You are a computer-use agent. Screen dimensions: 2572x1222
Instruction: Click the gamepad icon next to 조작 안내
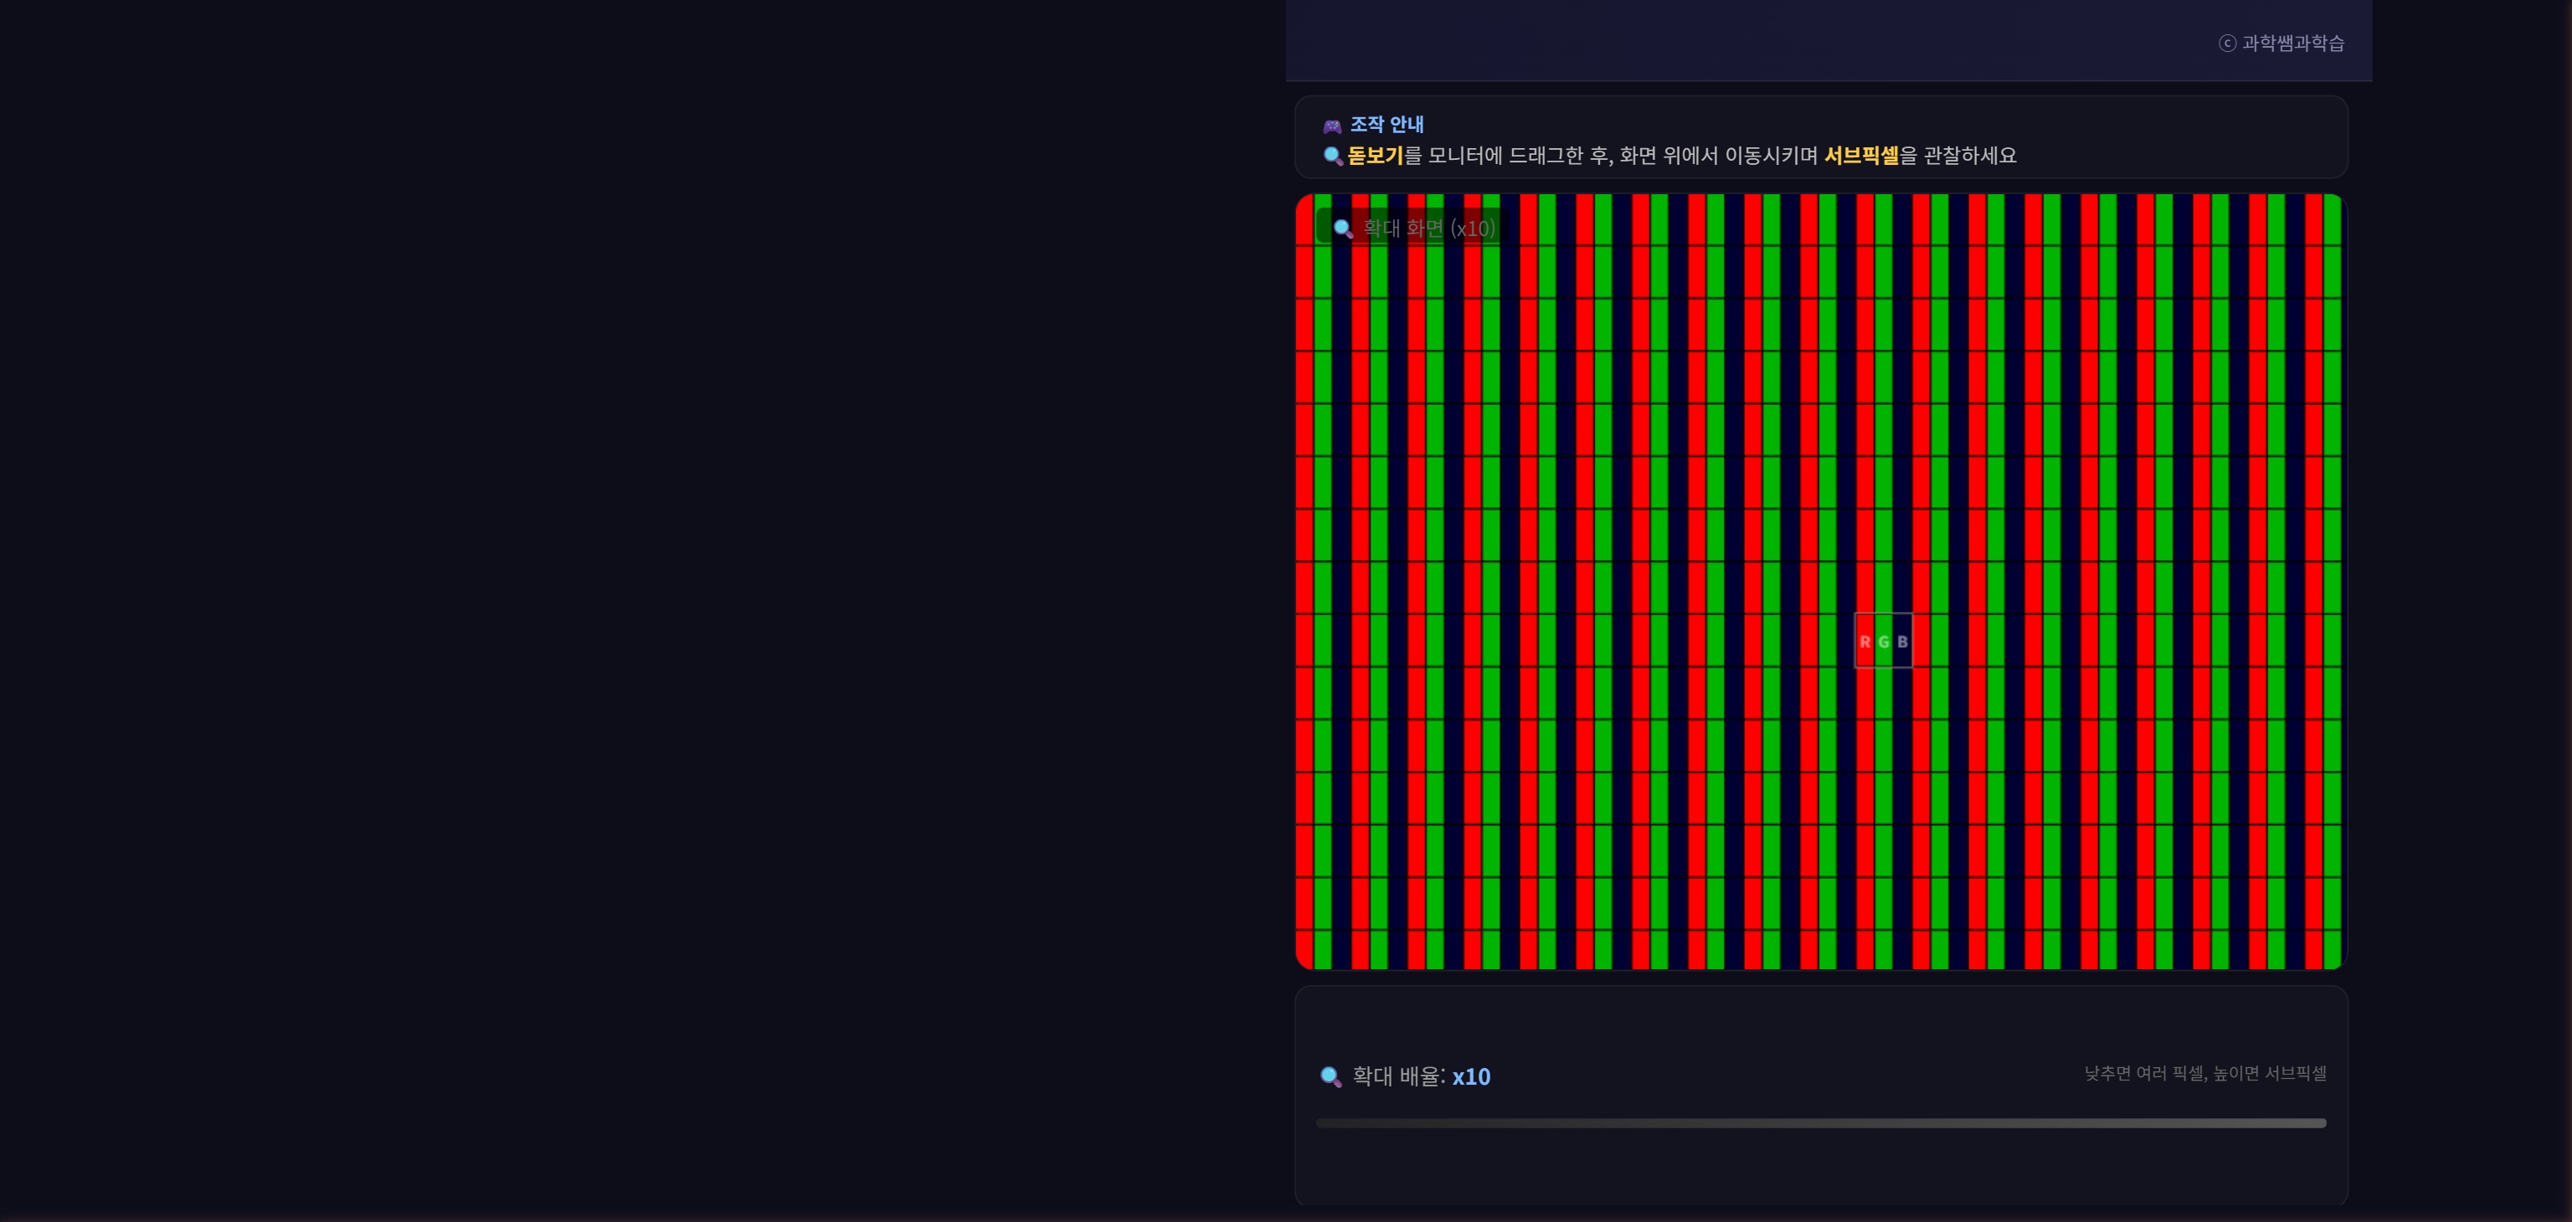[x=1332, y=126]
